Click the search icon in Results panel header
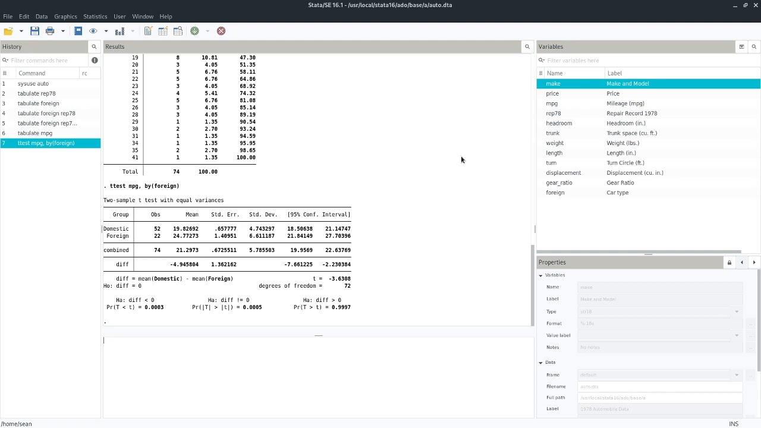The image size is (761, 428). click(x=527, y=46)
